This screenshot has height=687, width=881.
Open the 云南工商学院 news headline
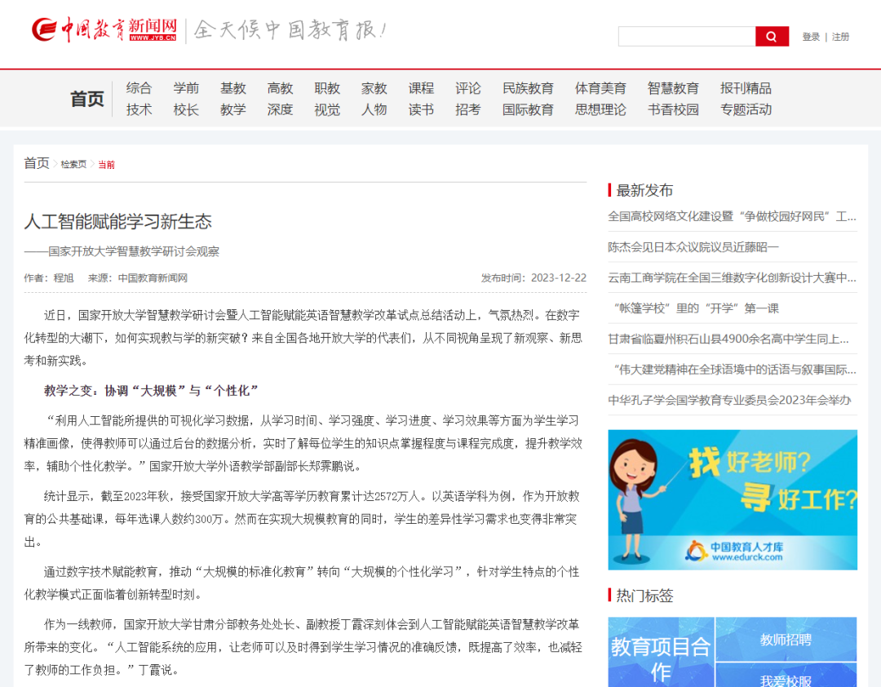732,277
